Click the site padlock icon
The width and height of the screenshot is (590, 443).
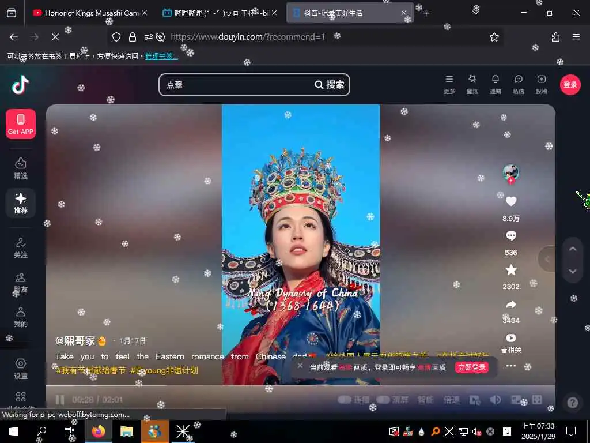133,37
